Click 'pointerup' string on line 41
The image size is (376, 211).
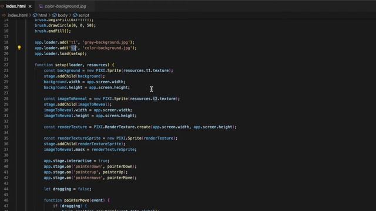[86, 172]
